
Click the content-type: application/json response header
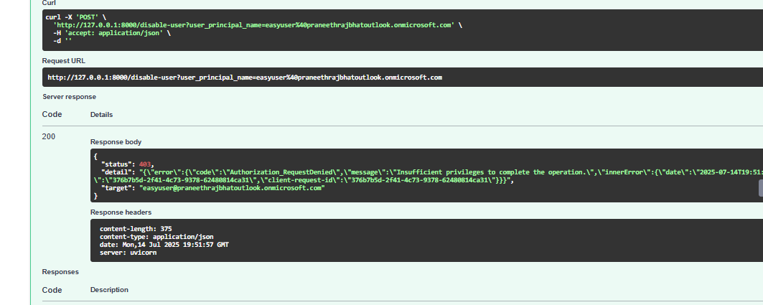(x=156, y=237)
